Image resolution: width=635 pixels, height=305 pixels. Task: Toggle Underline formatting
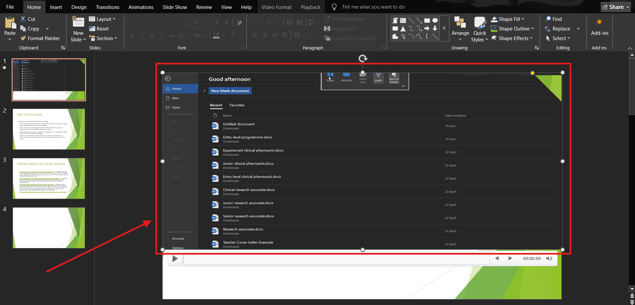(152, 35)
